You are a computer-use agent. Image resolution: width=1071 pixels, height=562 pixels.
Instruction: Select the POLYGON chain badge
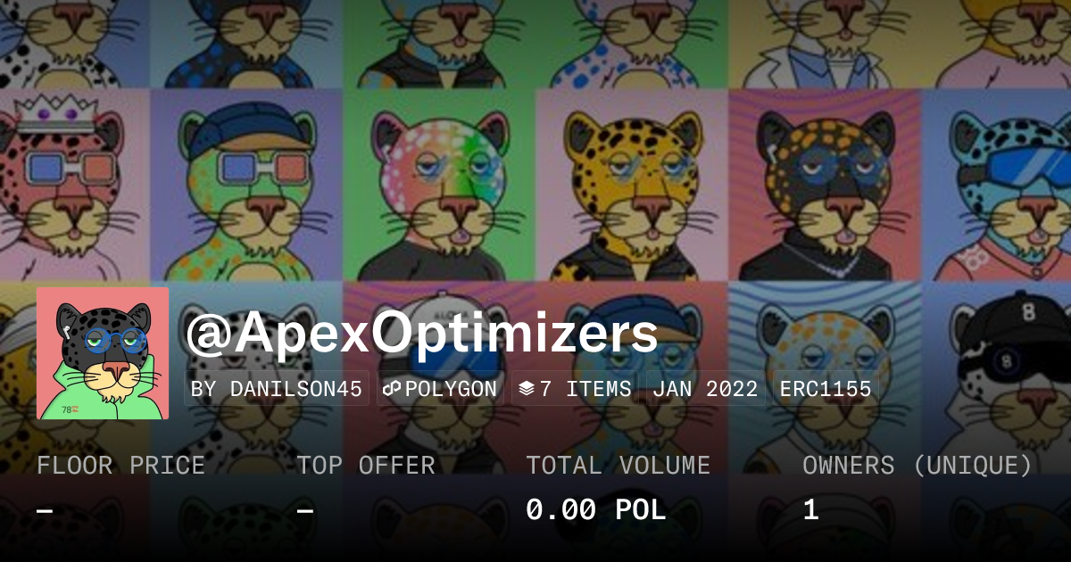(440, 389)
